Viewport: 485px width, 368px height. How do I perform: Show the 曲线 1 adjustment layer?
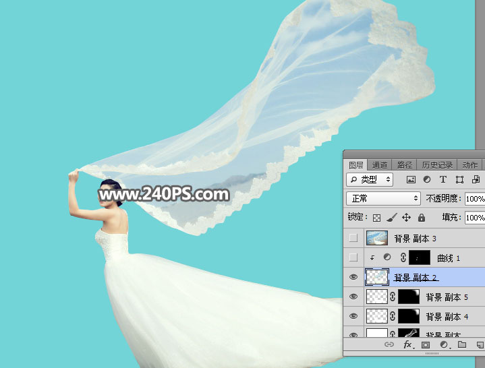coord(353,257)
